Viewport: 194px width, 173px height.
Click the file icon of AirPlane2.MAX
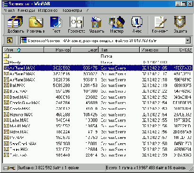coord(6,74)
